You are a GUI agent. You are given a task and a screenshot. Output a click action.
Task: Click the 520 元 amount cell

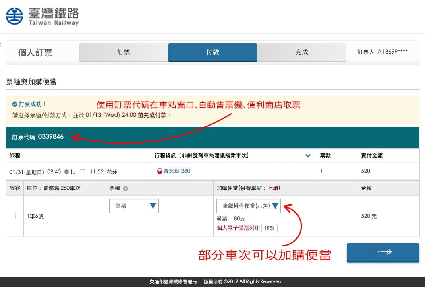tap(388, 216)
